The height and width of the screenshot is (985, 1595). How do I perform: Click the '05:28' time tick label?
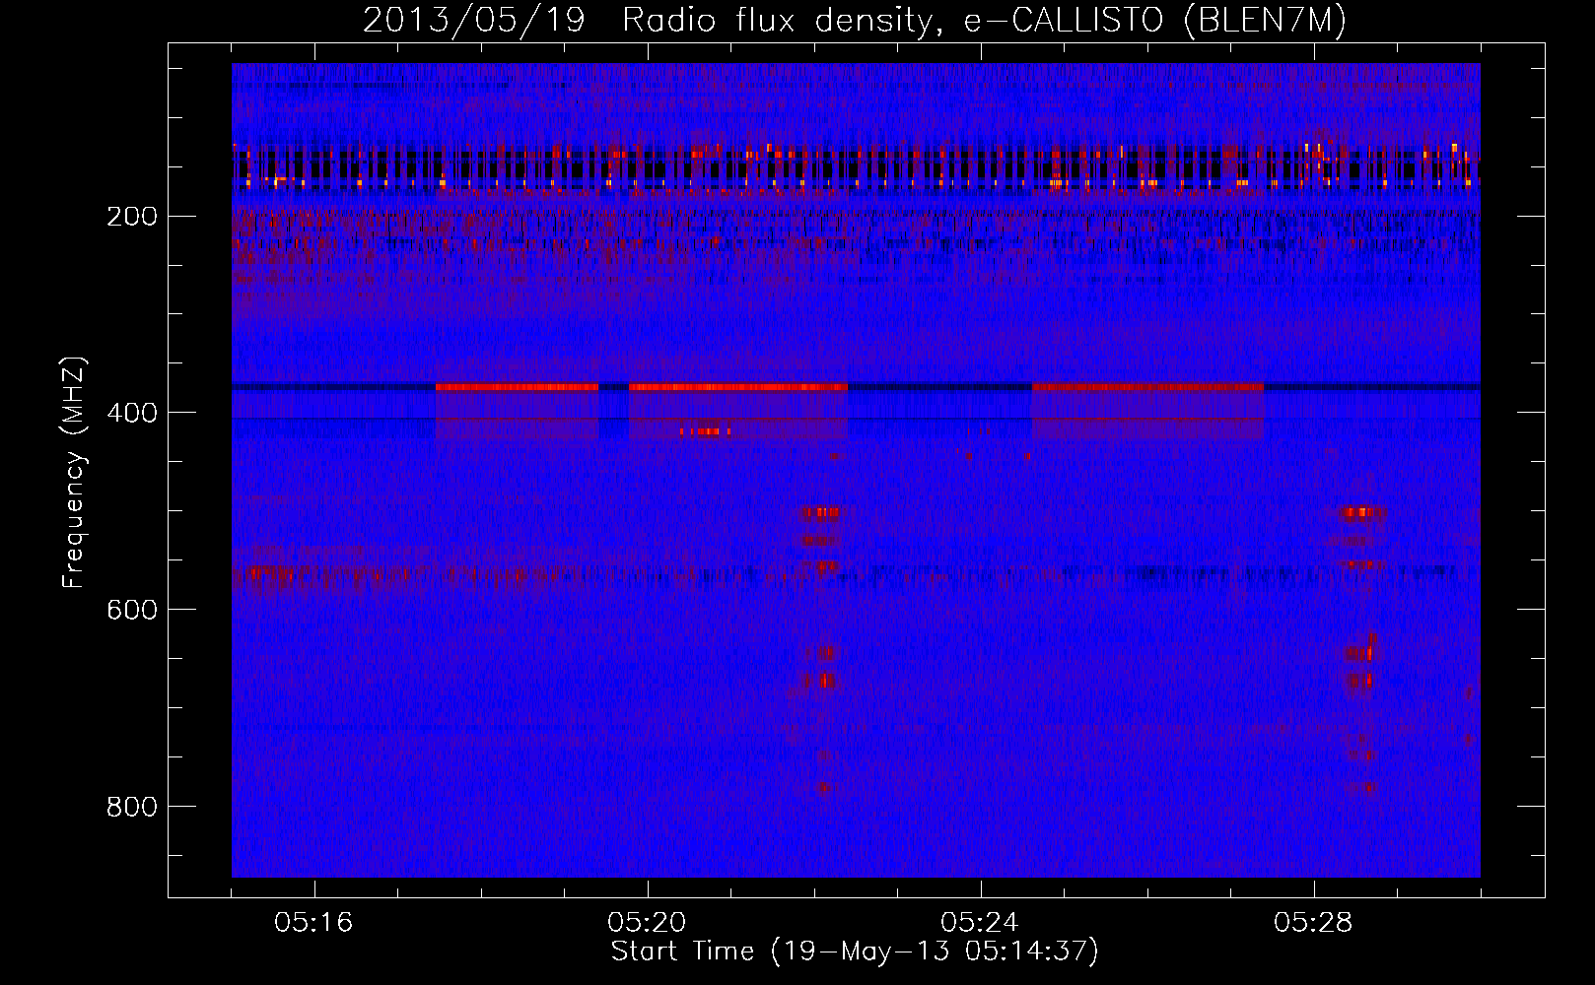point(1313,923)
